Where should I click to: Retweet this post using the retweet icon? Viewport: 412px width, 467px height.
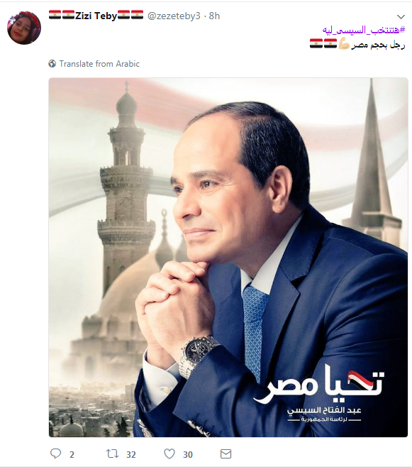[113, 454]
